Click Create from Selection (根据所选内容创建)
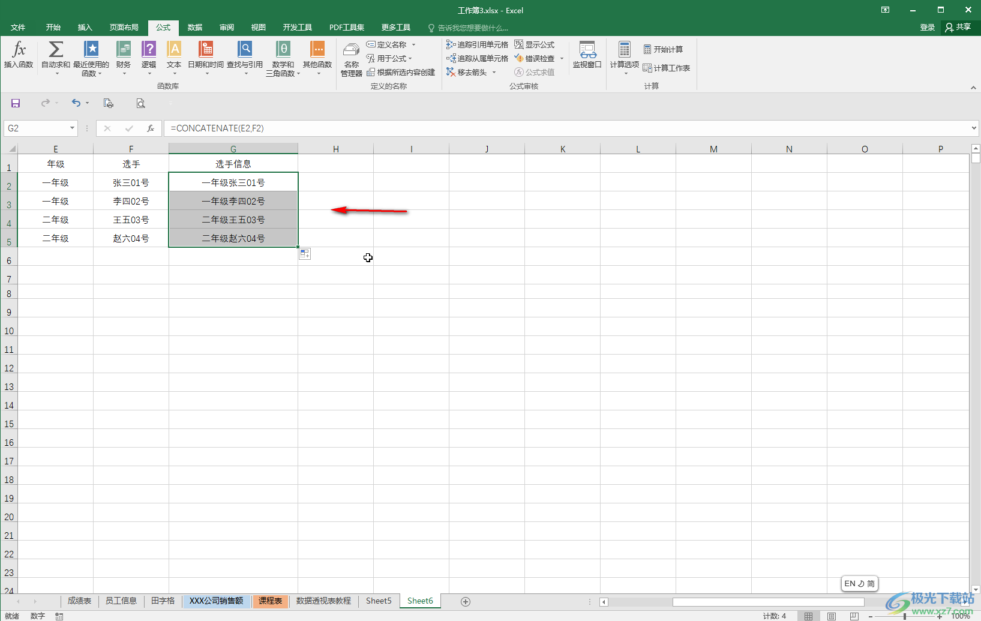Viewport: 981px width, 621px height. tap(401, 72)
